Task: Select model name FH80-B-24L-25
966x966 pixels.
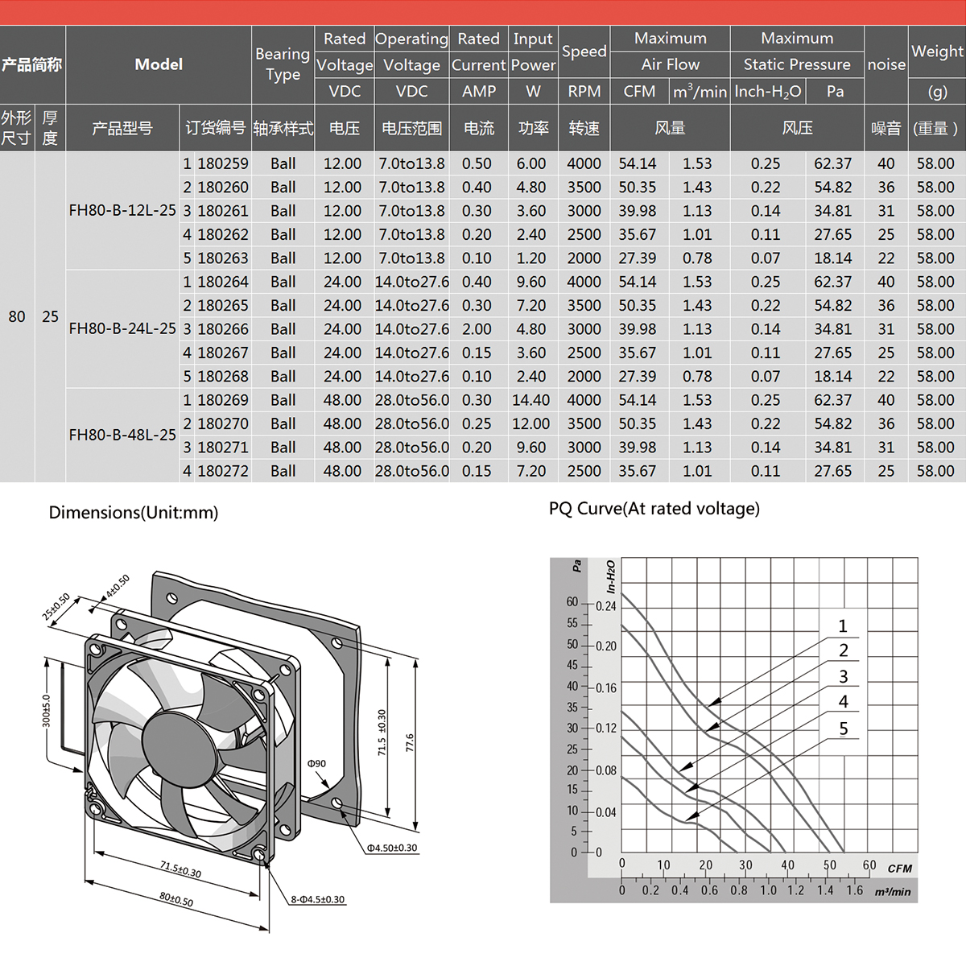Action: (122, 328)
